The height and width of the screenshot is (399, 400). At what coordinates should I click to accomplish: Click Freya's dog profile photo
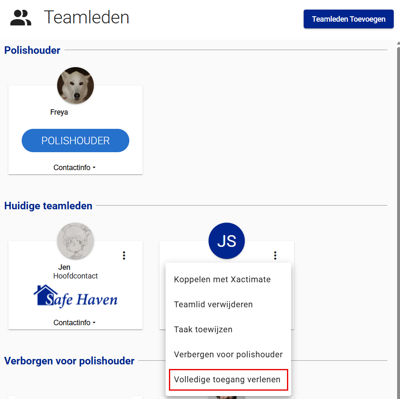click(75, 85)
